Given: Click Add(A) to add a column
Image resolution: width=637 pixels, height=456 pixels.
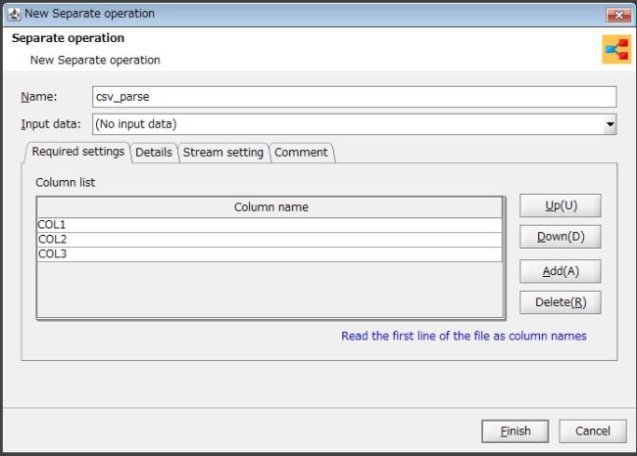Looking at the screenshot, I should point(560,271).
